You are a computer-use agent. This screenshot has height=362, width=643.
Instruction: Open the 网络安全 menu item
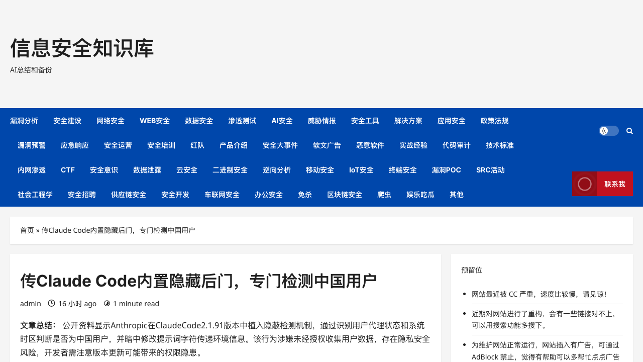pyautogui.click(x=111, y=121)
